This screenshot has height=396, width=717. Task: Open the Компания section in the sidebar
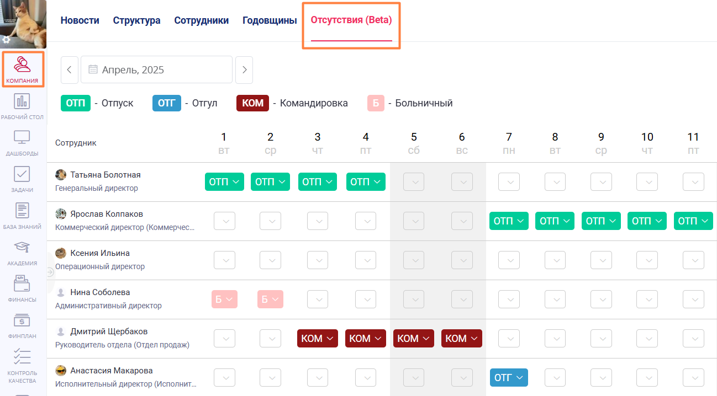tap(23, 68)
